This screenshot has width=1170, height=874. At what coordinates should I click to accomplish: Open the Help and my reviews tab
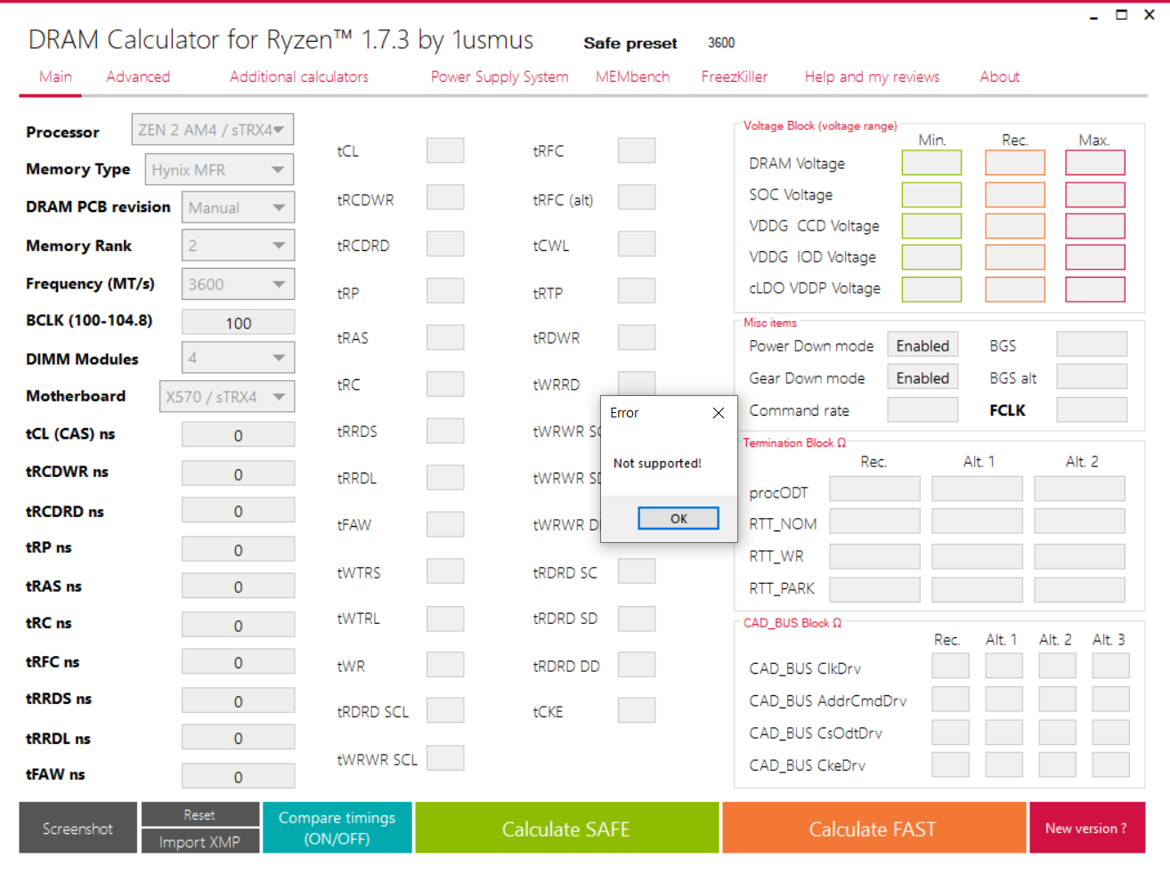tap(872, 77)
